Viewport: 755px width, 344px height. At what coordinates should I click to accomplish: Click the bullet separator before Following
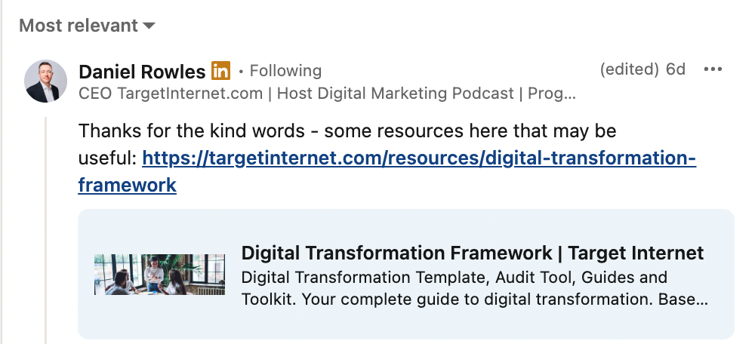click(241, 71)
